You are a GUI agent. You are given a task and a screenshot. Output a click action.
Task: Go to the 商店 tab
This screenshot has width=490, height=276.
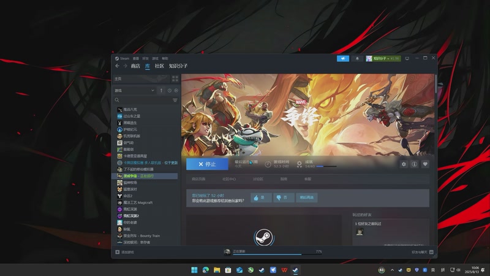coord(135,66)
